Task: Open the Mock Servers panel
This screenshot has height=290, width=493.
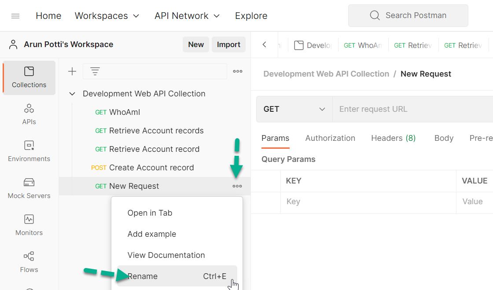Action: click(29, 188)
